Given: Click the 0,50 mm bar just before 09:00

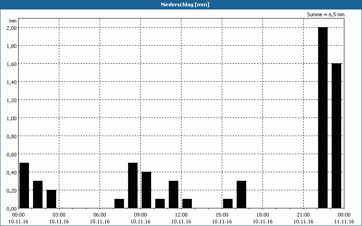Looking at the screenshot, I should [x=133, y=185].
